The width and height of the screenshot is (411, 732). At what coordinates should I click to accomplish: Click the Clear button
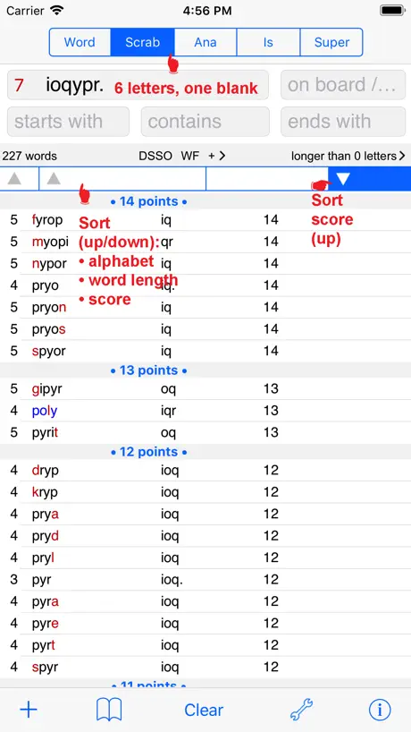(204, 710)
